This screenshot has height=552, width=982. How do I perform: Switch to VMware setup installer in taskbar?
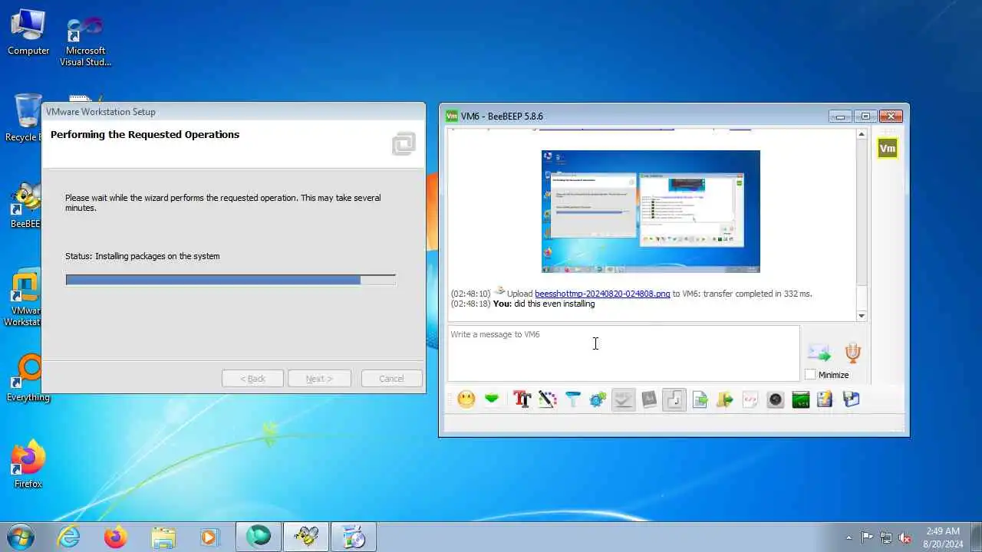point(354,537)
